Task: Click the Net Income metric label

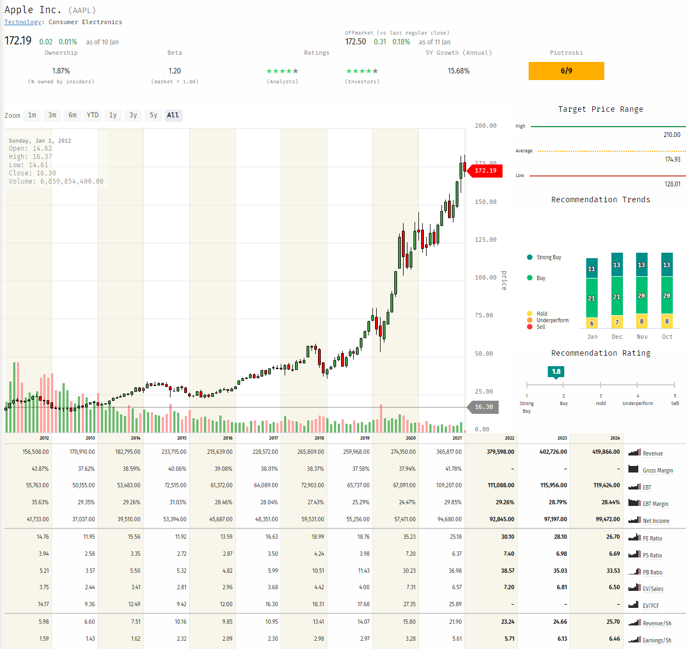Action: click(656, 521)
